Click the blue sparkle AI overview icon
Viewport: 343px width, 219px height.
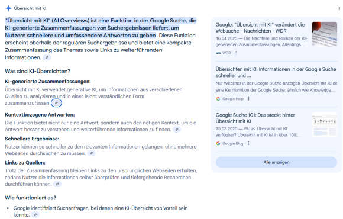8,8
